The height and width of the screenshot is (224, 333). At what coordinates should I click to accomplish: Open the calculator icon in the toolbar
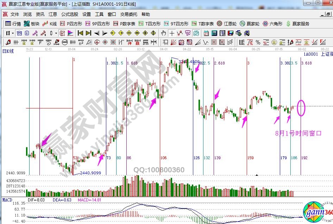click(x=214, y=33)
